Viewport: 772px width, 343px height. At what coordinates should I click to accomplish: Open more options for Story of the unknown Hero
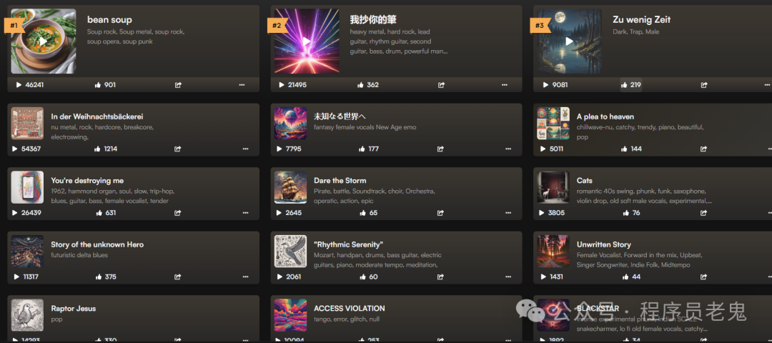click(246, 277)
